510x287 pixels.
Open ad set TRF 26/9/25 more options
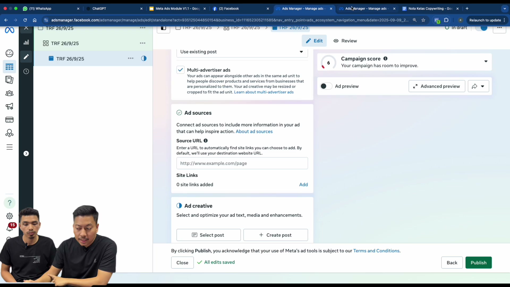click(143, 43)
